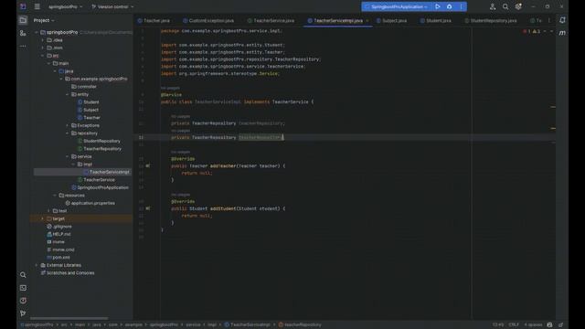Go to line via caret position indicator

click(498, 325)
